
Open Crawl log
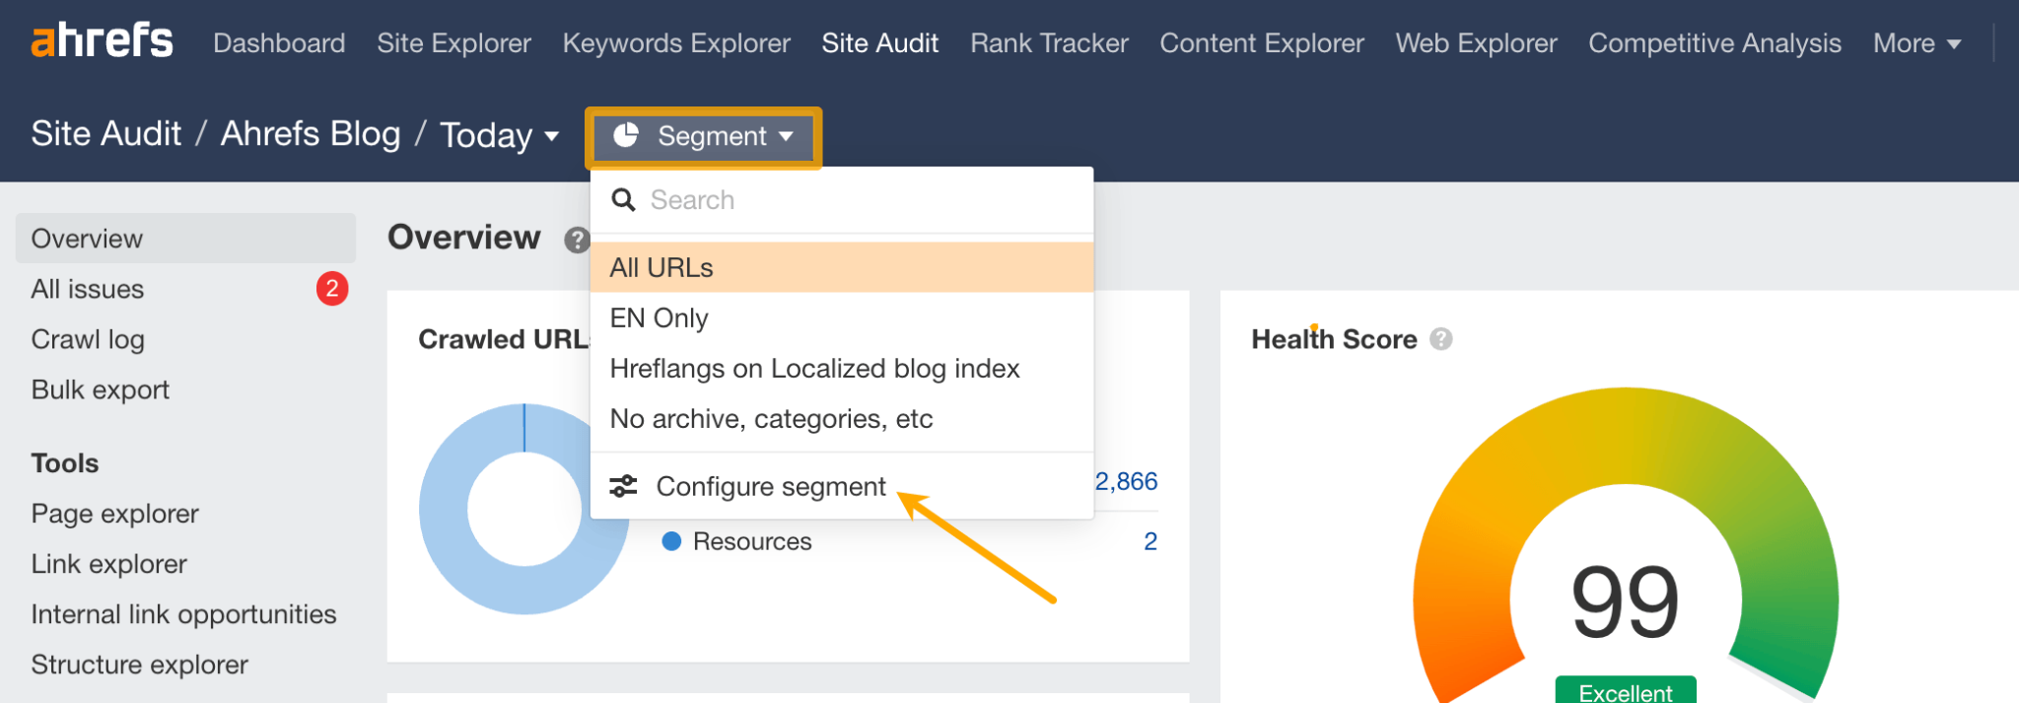88,339
